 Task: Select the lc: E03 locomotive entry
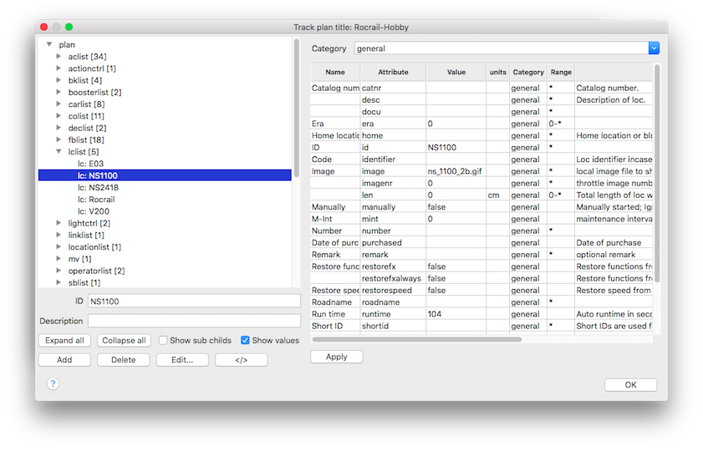point(90,164)
